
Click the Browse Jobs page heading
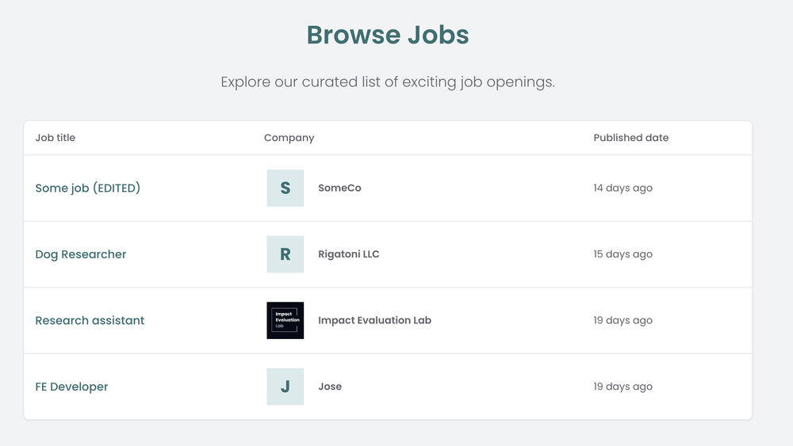tap(388, 35)
